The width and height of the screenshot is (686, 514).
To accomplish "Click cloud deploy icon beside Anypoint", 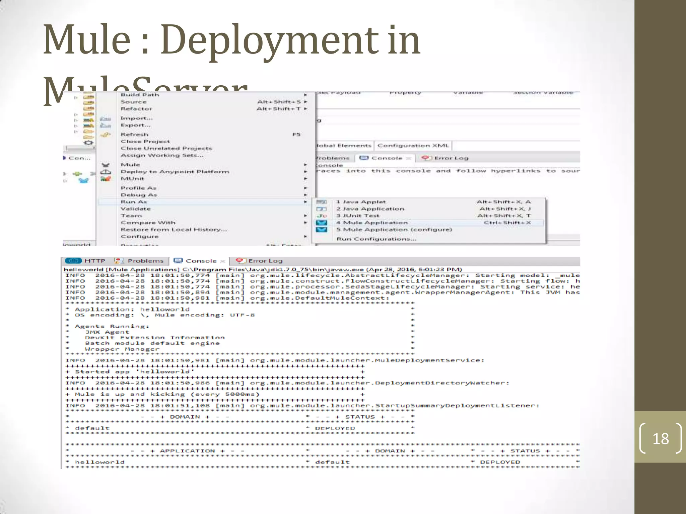I will click(106, 172).
